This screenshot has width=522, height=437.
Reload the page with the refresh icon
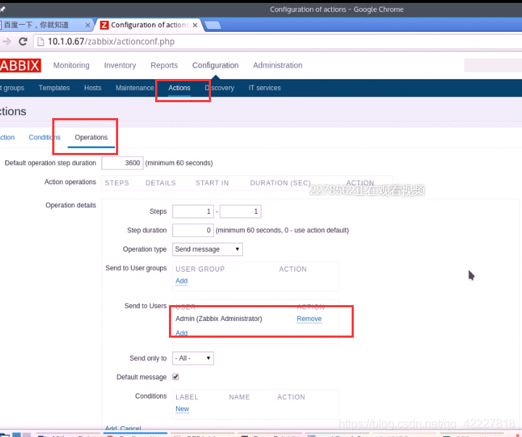(x=23, y=41)
